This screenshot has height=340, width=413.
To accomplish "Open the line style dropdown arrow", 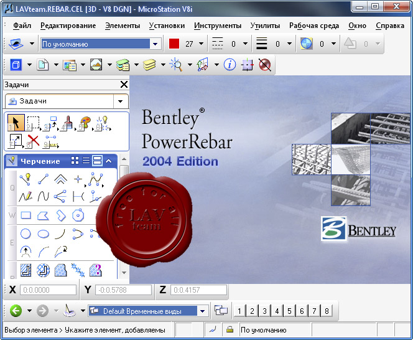I will pyautogui.click(x=245, y=44).
